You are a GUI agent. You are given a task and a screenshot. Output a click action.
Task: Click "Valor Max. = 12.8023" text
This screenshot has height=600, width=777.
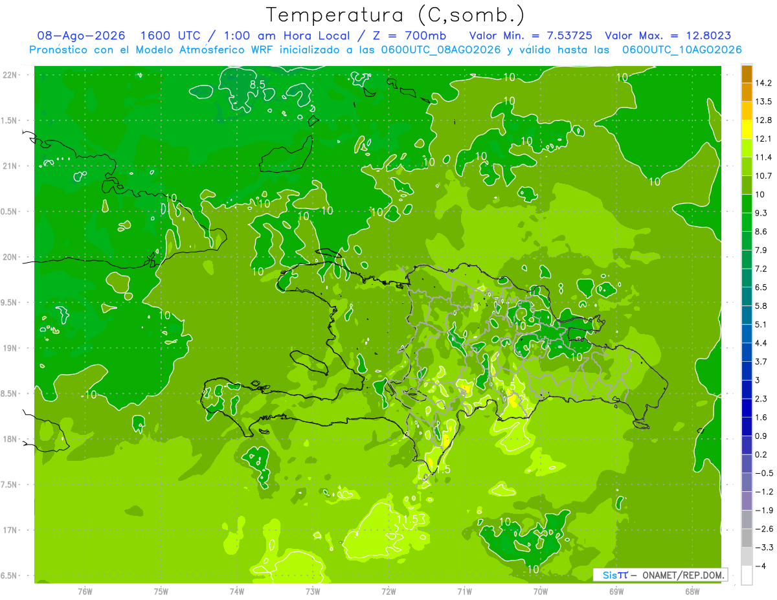(x=668, y=36)
